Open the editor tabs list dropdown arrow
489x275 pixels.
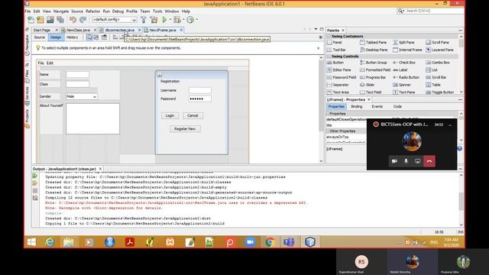(x=316, y=29)
